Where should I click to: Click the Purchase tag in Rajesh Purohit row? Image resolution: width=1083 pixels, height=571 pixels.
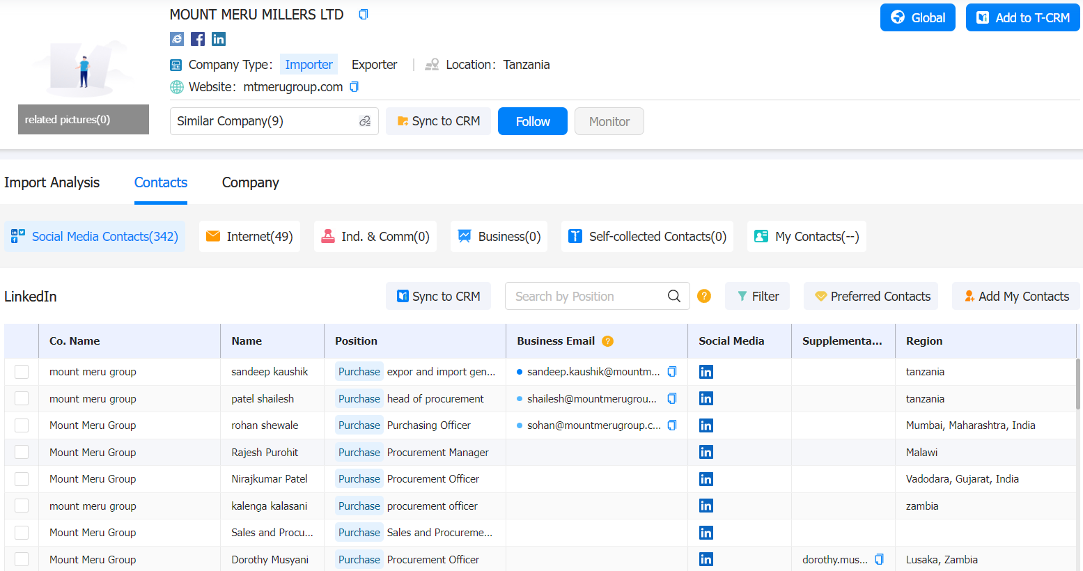359,452
